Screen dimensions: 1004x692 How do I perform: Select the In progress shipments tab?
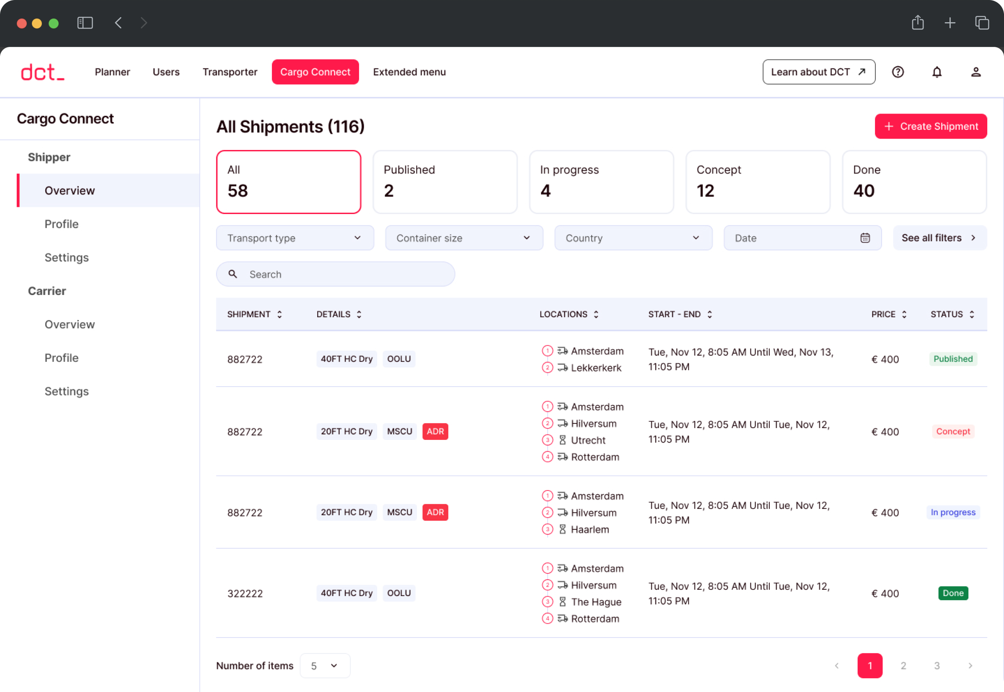601,182
